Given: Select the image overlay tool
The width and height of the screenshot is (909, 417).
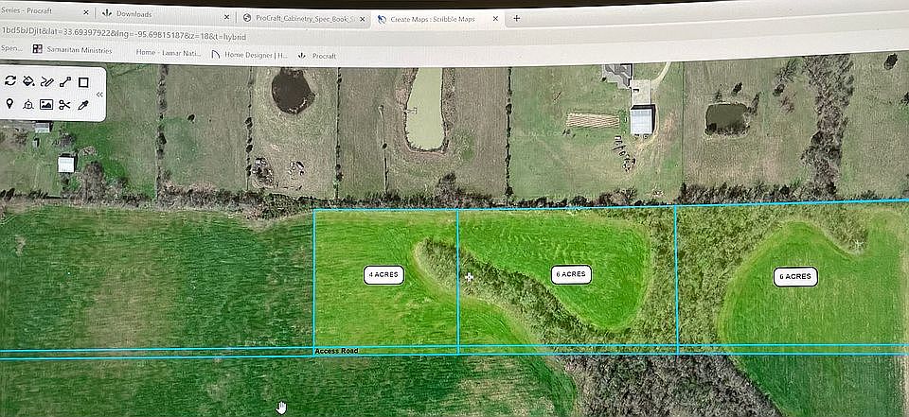Looking at the screenshot, I should click(46, 104).
